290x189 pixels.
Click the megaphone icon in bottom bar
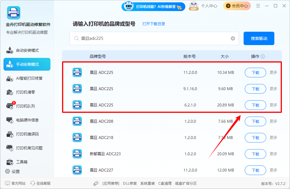pyautogui.click(x=96, y=183)
